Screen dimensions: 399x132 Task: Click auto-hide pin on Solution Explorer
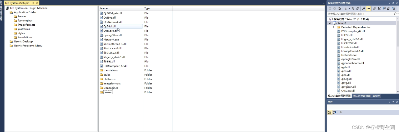[393, 3]
